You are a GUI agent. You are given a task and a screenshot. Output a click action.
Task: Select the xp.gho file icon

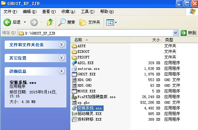(x=74, y=102)
